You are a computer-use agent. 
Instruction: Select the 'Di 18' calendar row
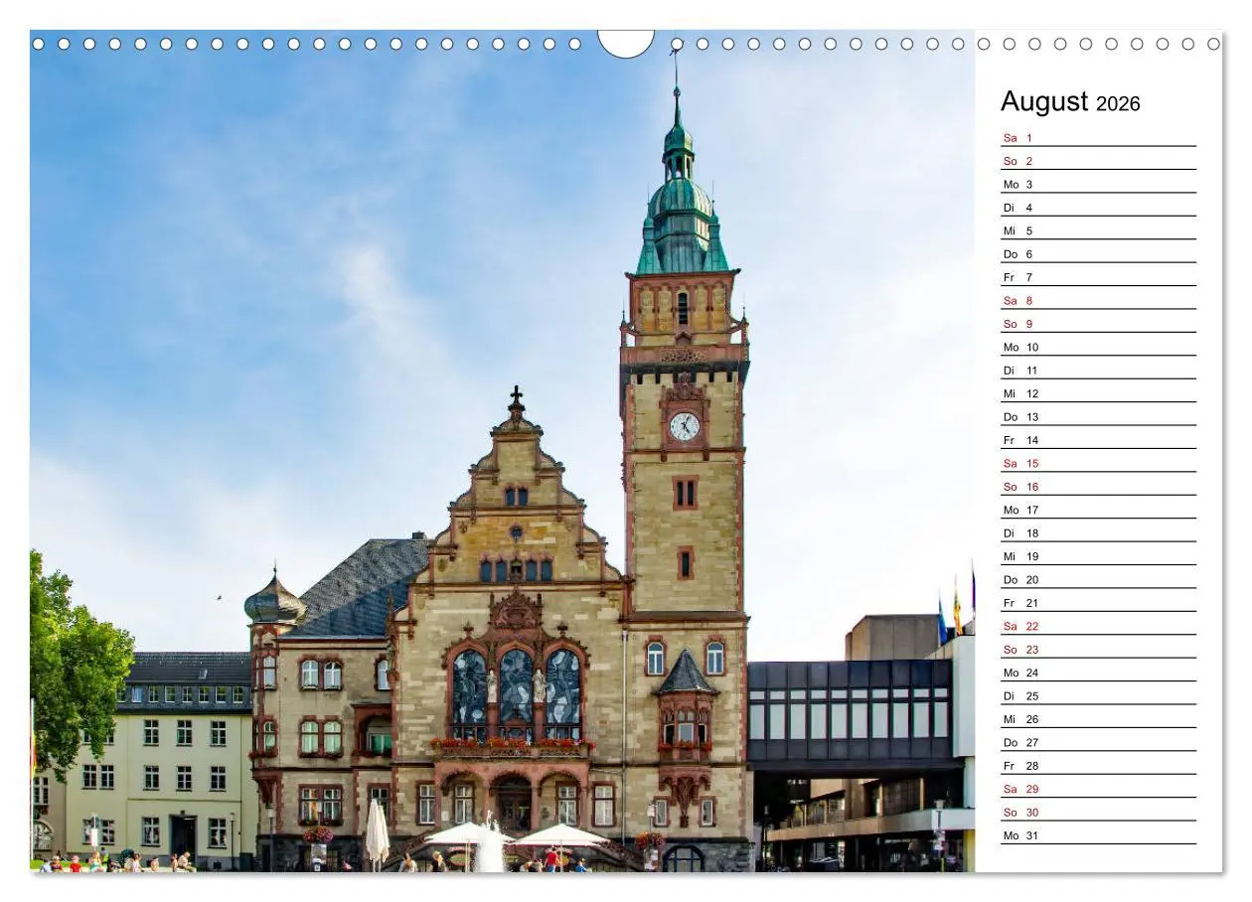tap(1098, 532)
